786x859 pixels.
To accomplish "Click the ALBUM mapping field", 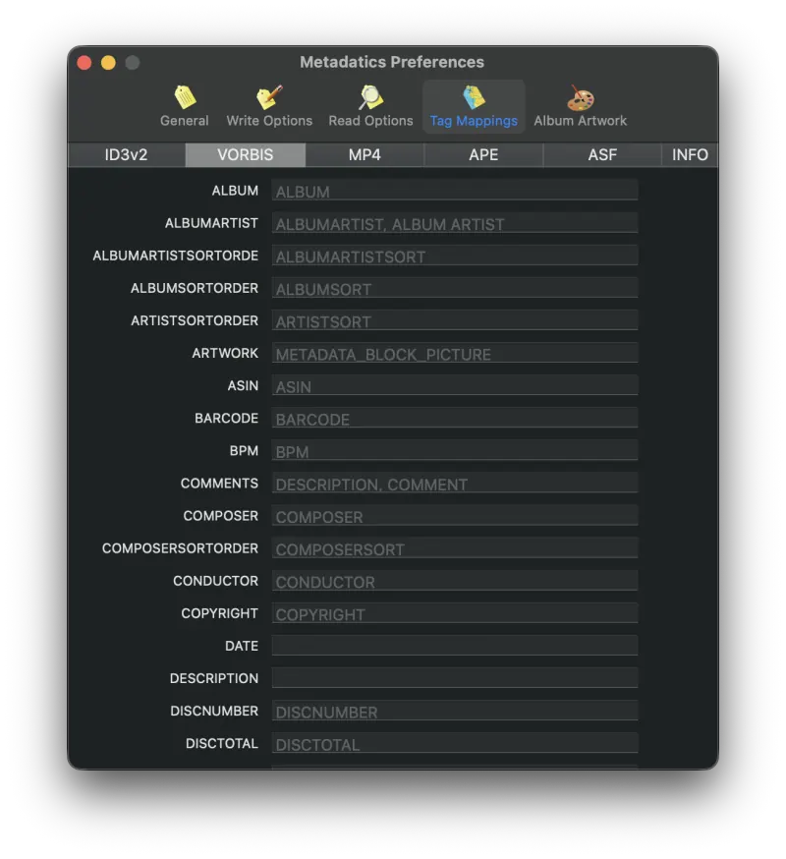I will (x=455, y=190).
